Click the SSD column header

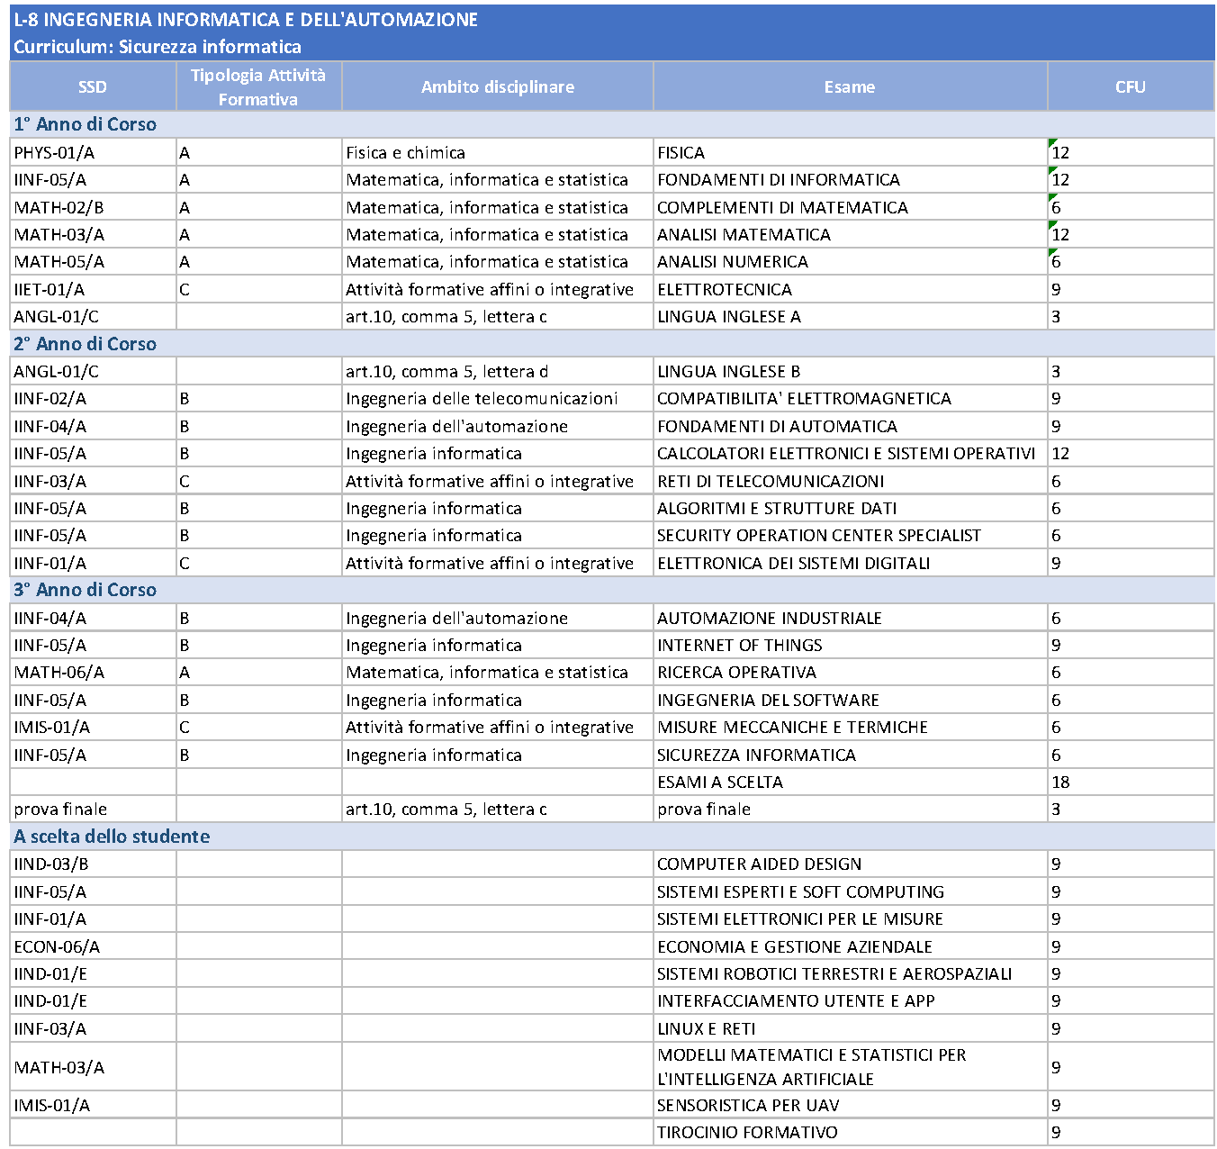pyautogui.click(x=93, y=86)
